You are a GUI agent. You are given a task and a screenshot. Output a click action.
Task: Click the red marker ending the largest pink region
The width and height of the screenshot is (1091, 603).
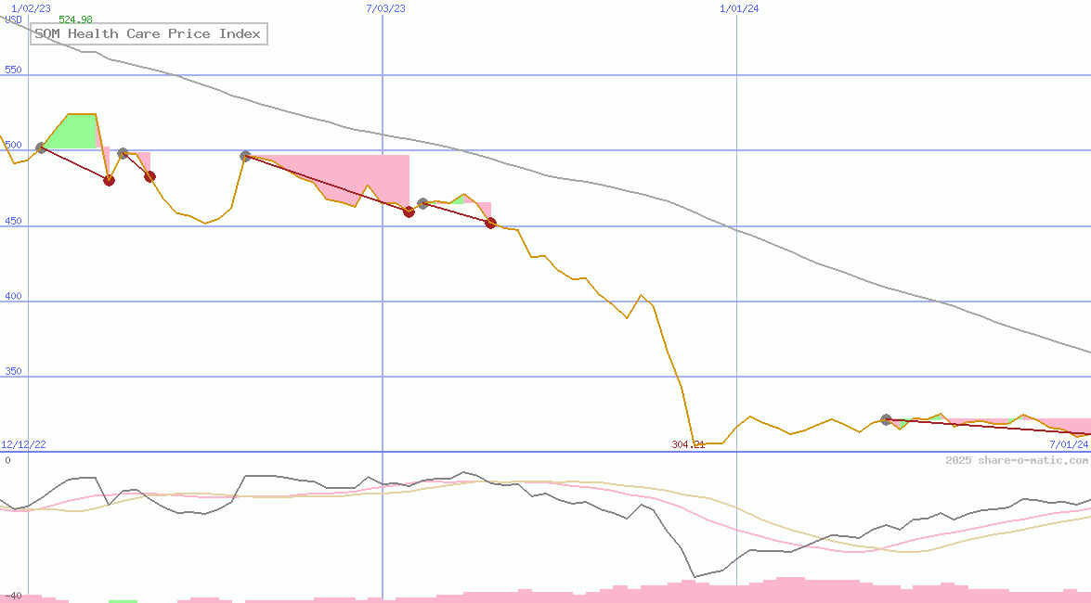(x=409, y=212)
